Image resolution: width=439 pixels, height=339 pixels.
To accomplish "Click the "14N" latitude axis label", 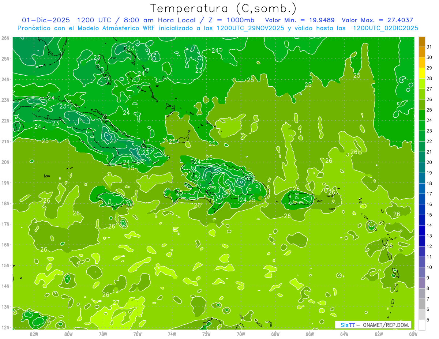I will tap(5, 286).
